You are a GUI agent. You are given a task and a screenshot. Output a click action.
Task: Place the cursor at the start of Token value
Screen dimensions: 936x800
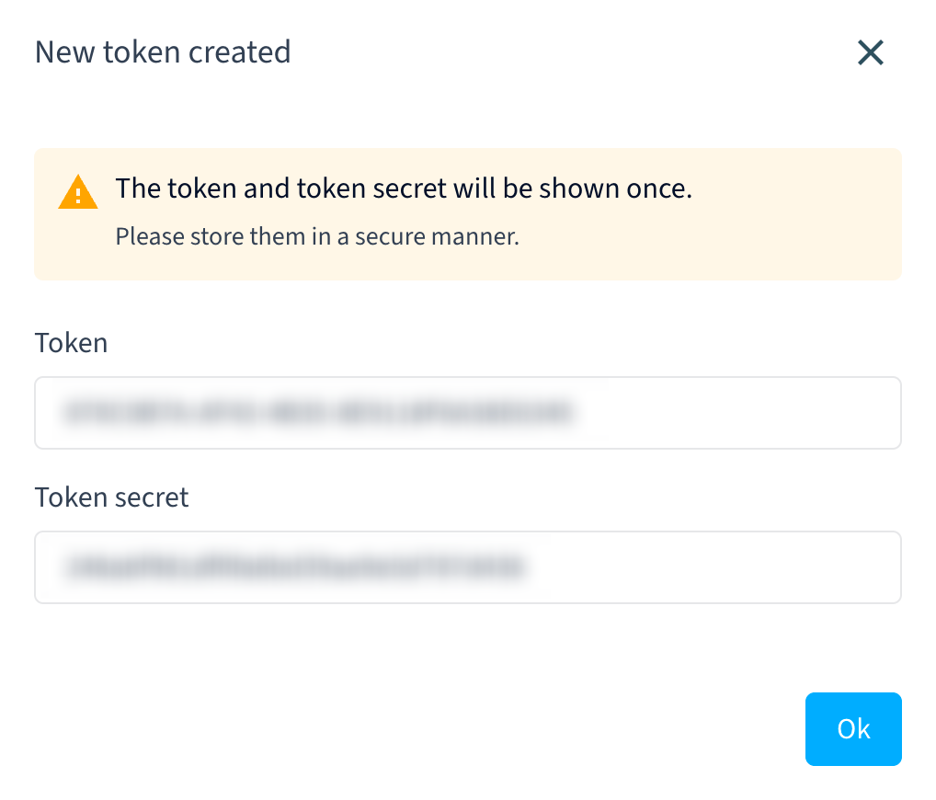[64, 413]
